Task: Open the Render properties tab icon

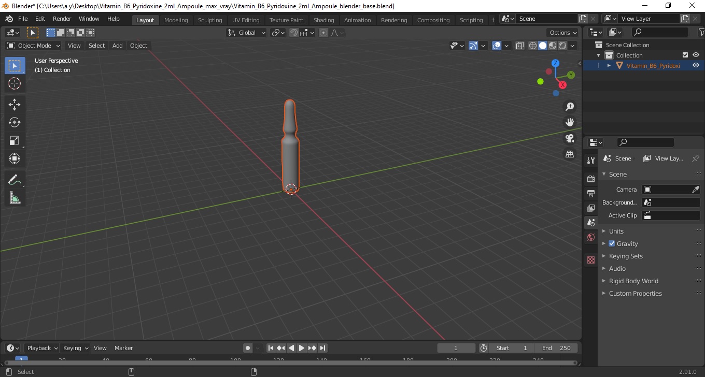Action: 591,179
